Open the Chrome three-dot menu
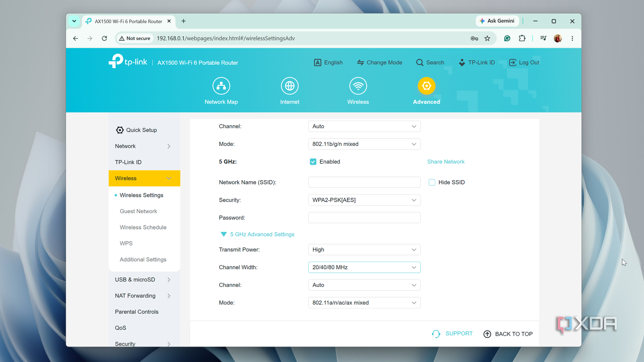 tap(572, 38)
